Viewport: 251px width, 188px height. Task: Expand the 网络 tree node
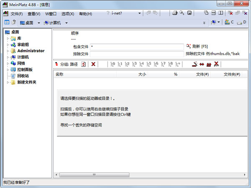8,64
